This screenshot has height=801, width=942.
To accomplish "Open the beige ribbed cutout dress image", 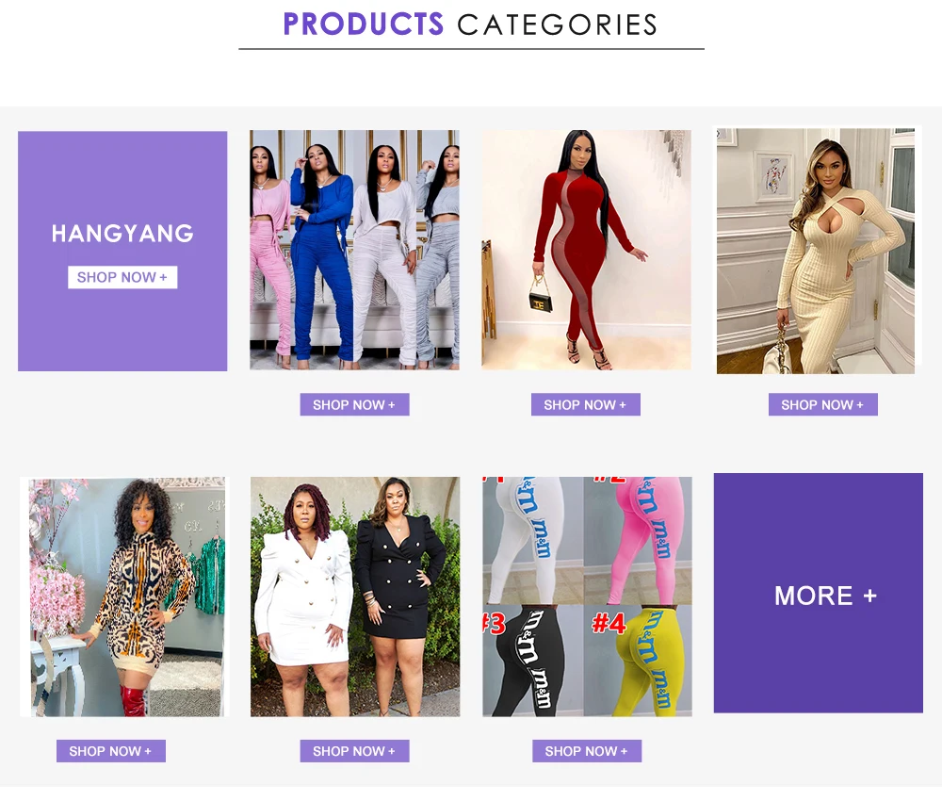I will (816, 251).
